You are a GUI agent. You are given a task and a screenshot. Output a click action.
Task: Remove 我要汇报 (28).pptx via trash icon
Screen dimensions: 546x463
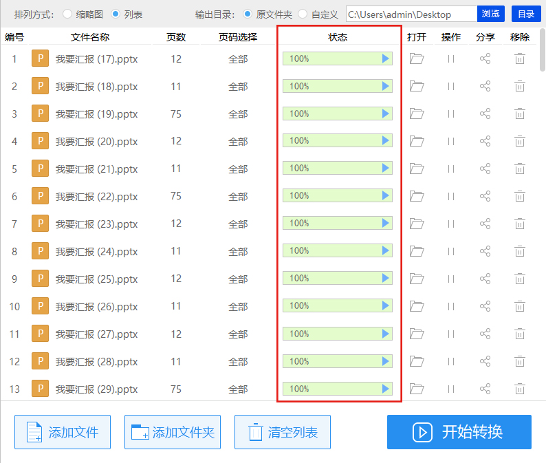tap(520, 361)
